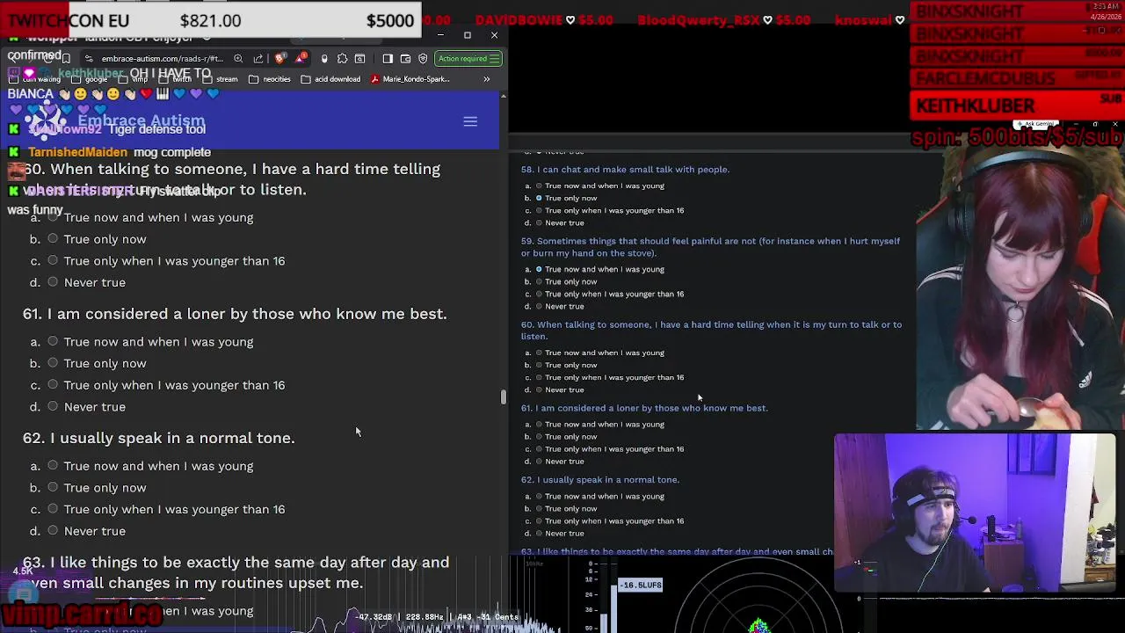This screenshot has height=633, width=1125.
Task: Select 'True only now' for question 62
Action: [x=53, y=487]
